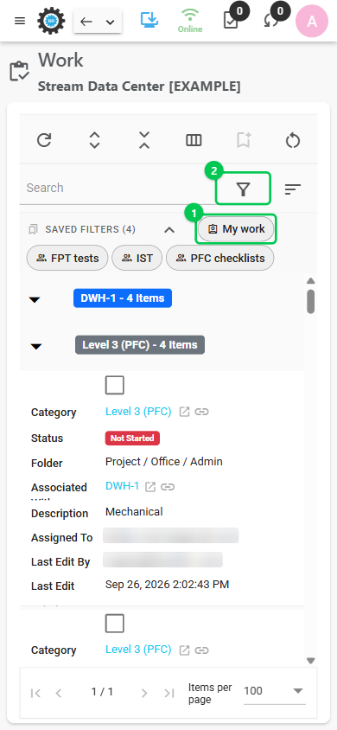Go back with the left arrow

[x=86, y=22]
